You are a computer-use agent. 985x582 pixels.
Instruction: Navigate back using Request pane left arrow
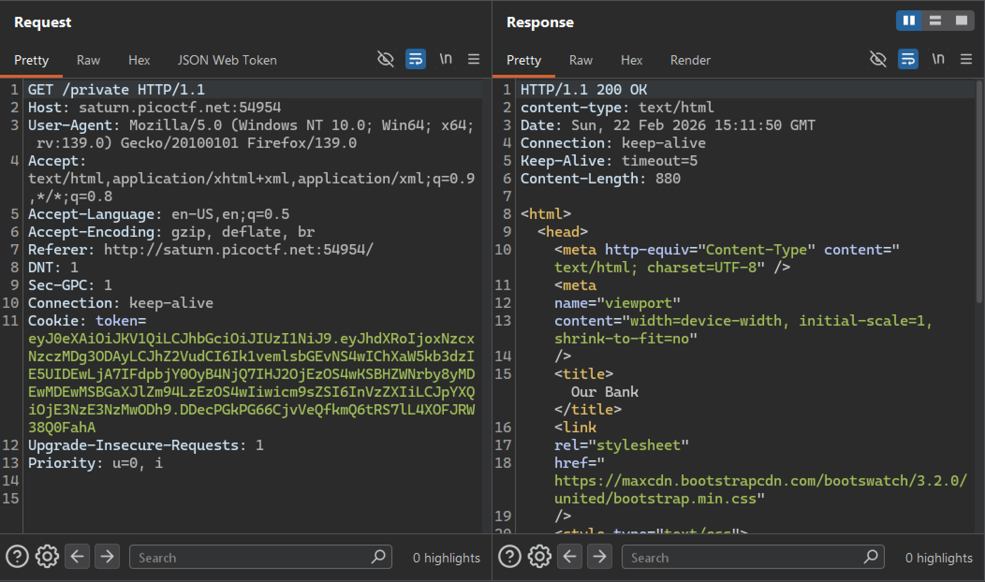[x=77, y=557]
